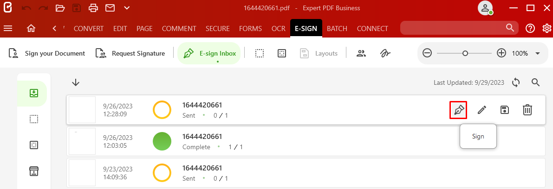Click Sign your Document
The image size is (553, 189).
tap(46, 53)
